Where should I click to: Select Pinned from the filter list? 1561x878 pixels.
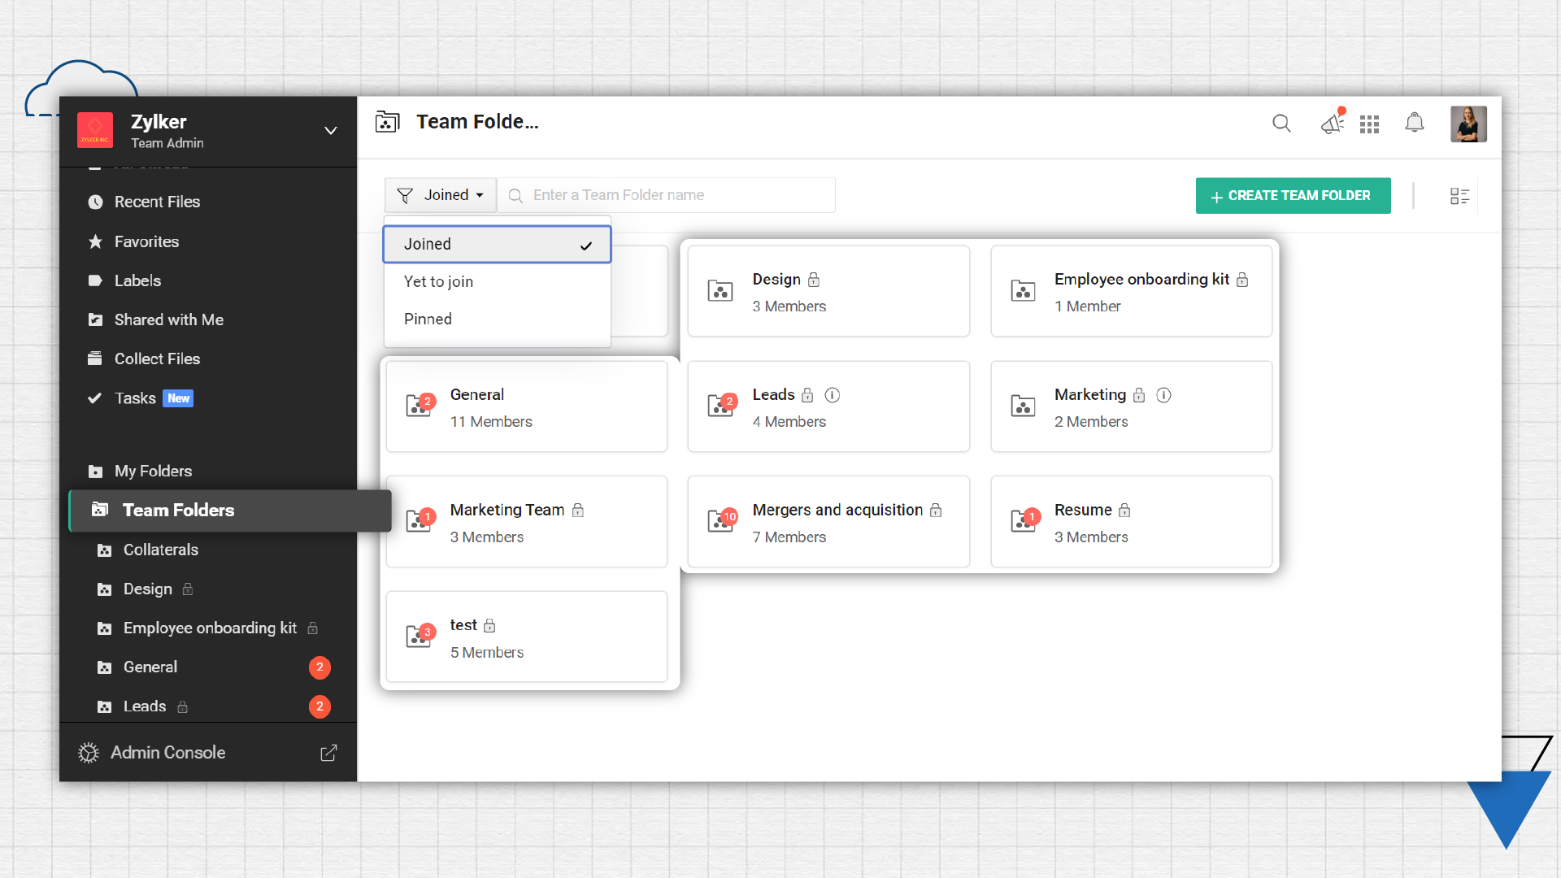[x=428, y=319]
